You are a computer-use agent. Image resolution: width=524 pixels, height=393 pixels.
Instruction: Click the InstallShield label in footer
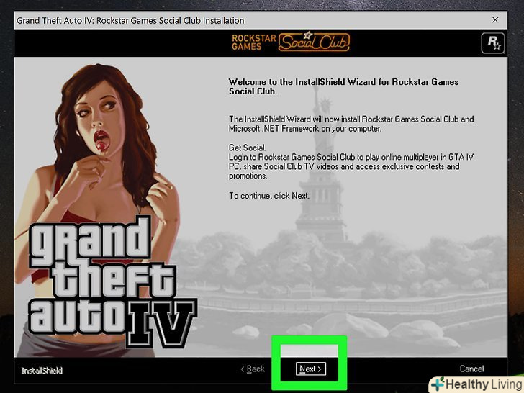click(x=42, y=371)
